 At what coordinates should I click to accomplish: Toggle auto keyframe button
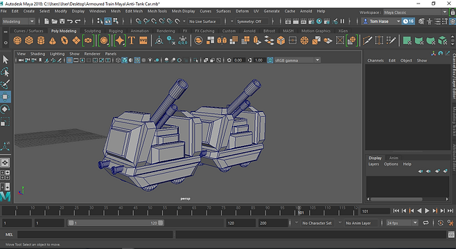click(x=441, y=223)
